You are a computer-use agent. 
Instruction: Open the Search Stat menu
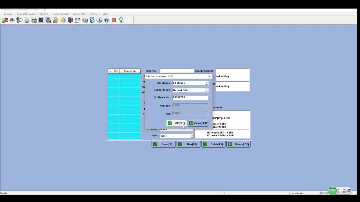point(79,14)
